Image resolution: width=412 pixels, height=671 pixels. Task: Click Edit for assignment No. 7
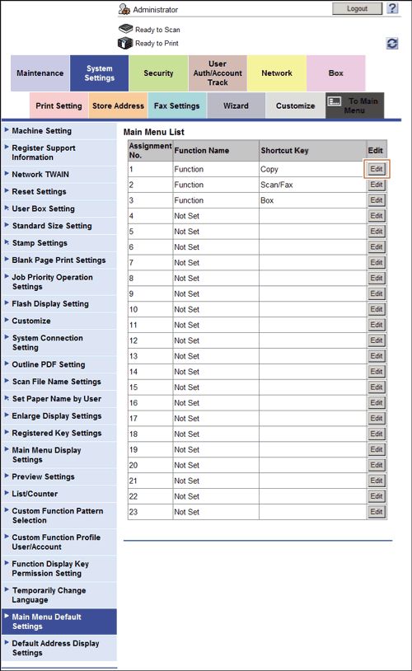377,262
